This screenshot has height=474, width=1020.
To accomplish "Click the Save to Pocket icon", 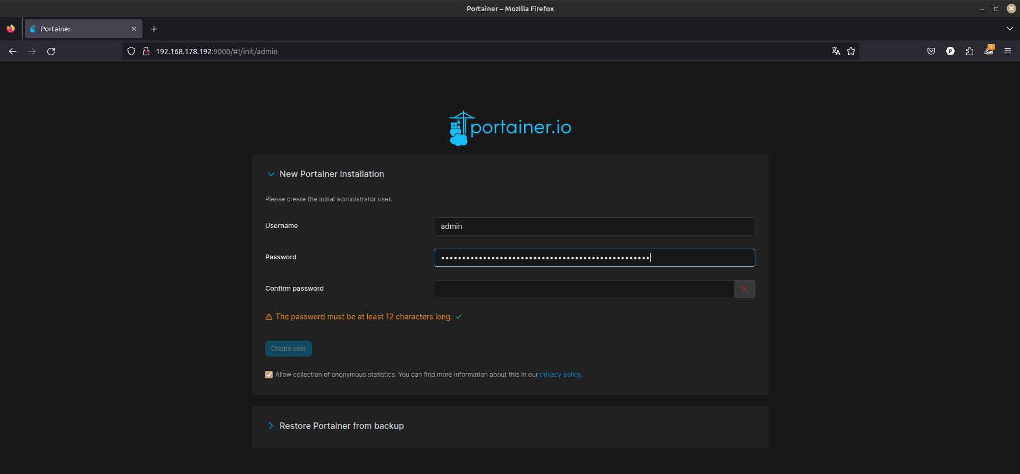I will coord(931,51).
